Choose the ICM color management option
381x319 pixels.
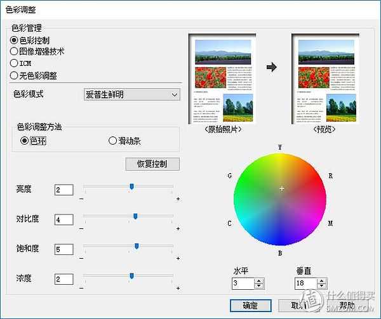tap(14, 63)
